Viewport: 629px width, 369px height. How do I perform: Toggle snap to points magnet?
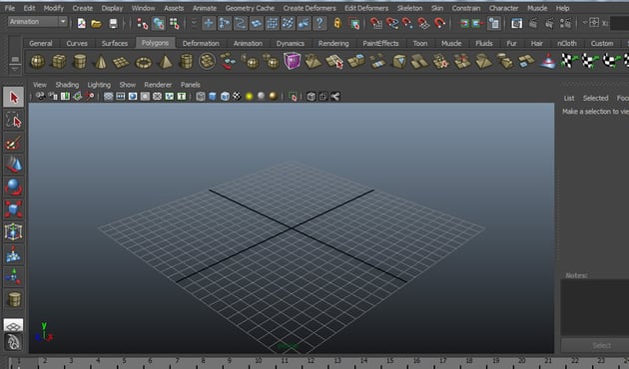(x=407, y=24)
